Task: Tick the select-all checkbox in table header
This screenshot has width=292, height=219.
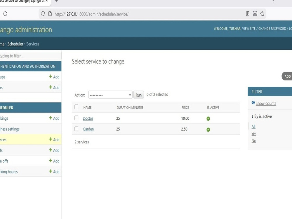Action: pyautogui.click(x=76, y=107)
